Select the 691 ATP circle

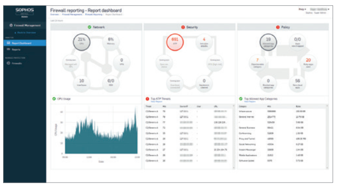[175, 42]
